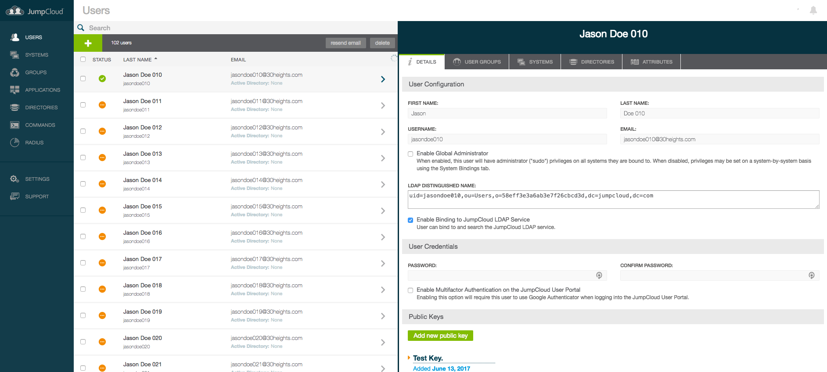This screenshot has height=372, width=827.
Task: Go to Applications in the sidebar
Action: click(42, 90)
